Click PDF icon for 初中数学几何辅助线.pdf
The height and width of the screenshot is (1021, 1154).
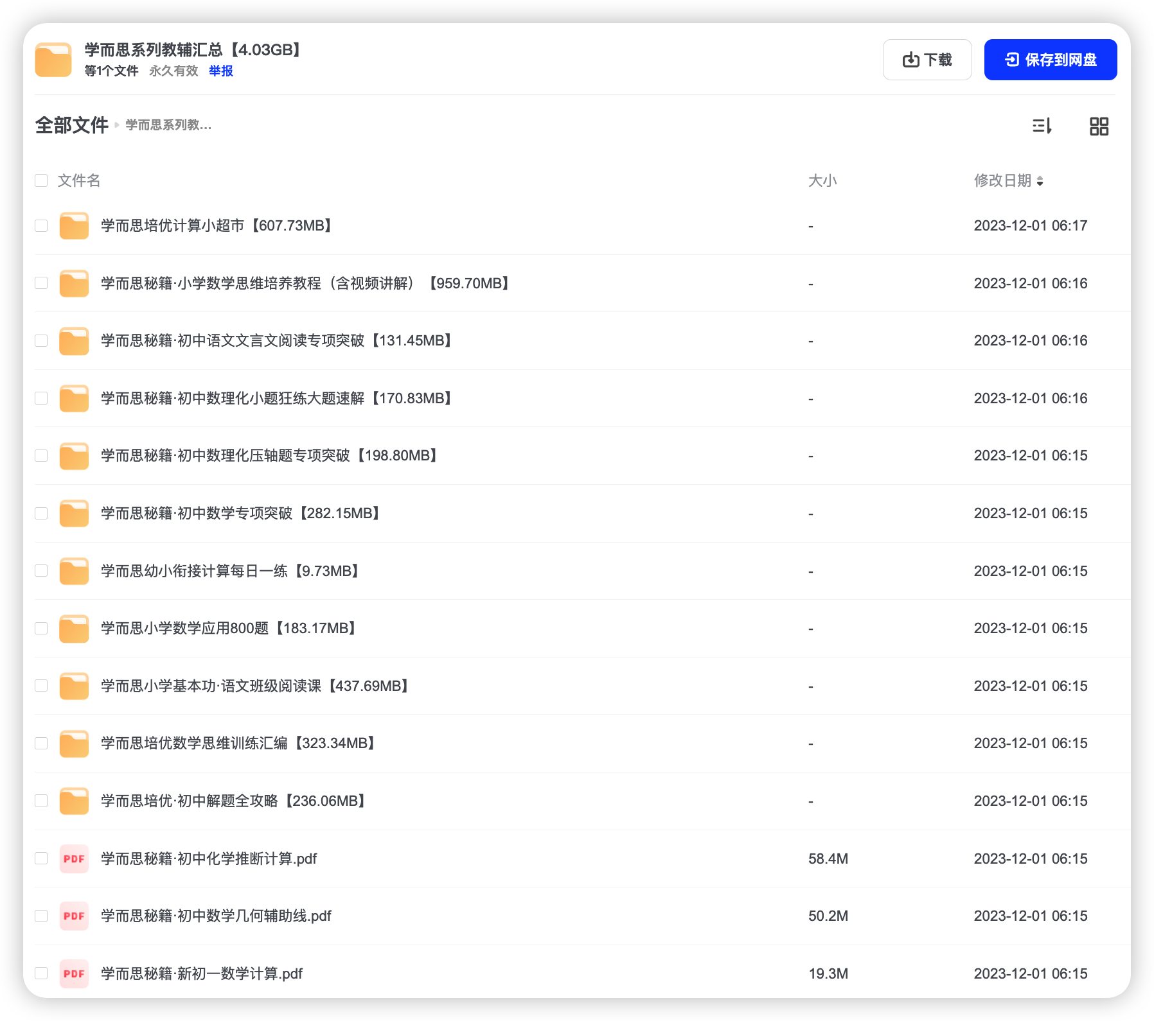click(x=74, y=916)
